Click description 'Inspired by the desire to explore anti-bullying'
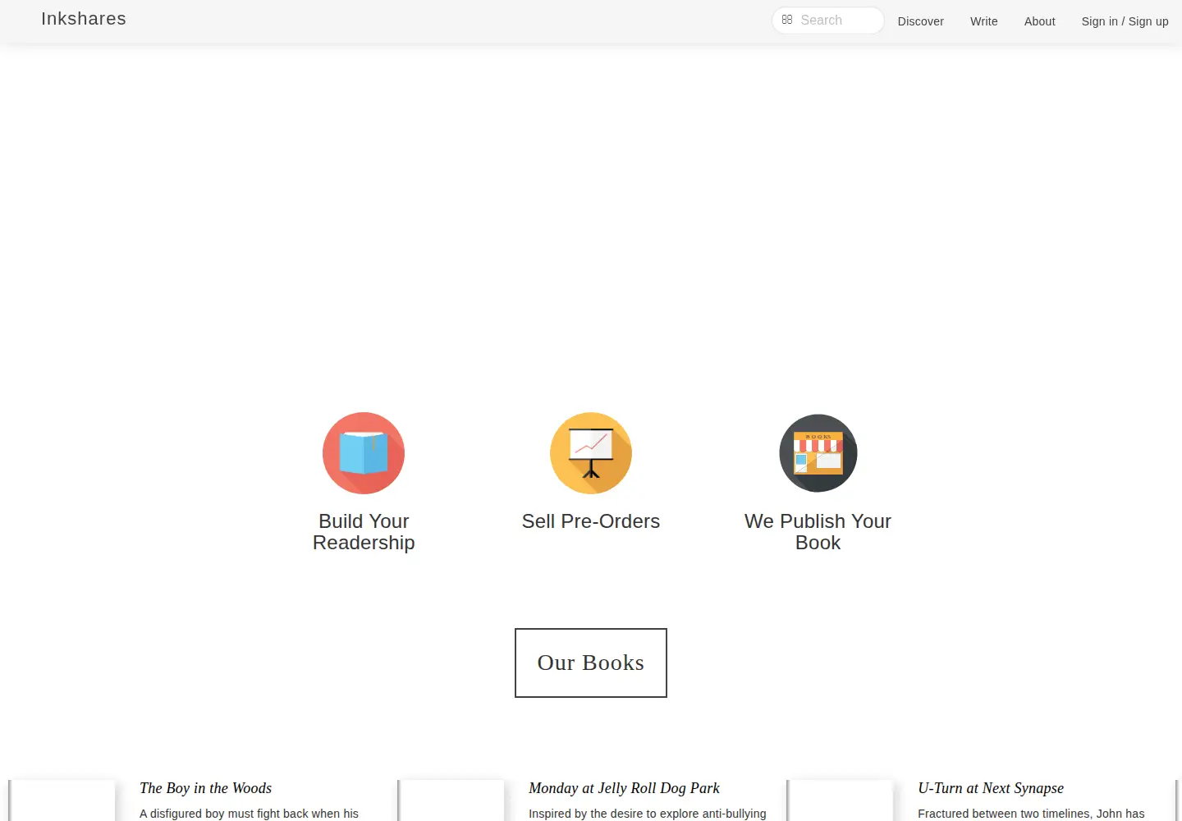Image resolution: width=1182 pixels, height=821 pixels. 648,814
